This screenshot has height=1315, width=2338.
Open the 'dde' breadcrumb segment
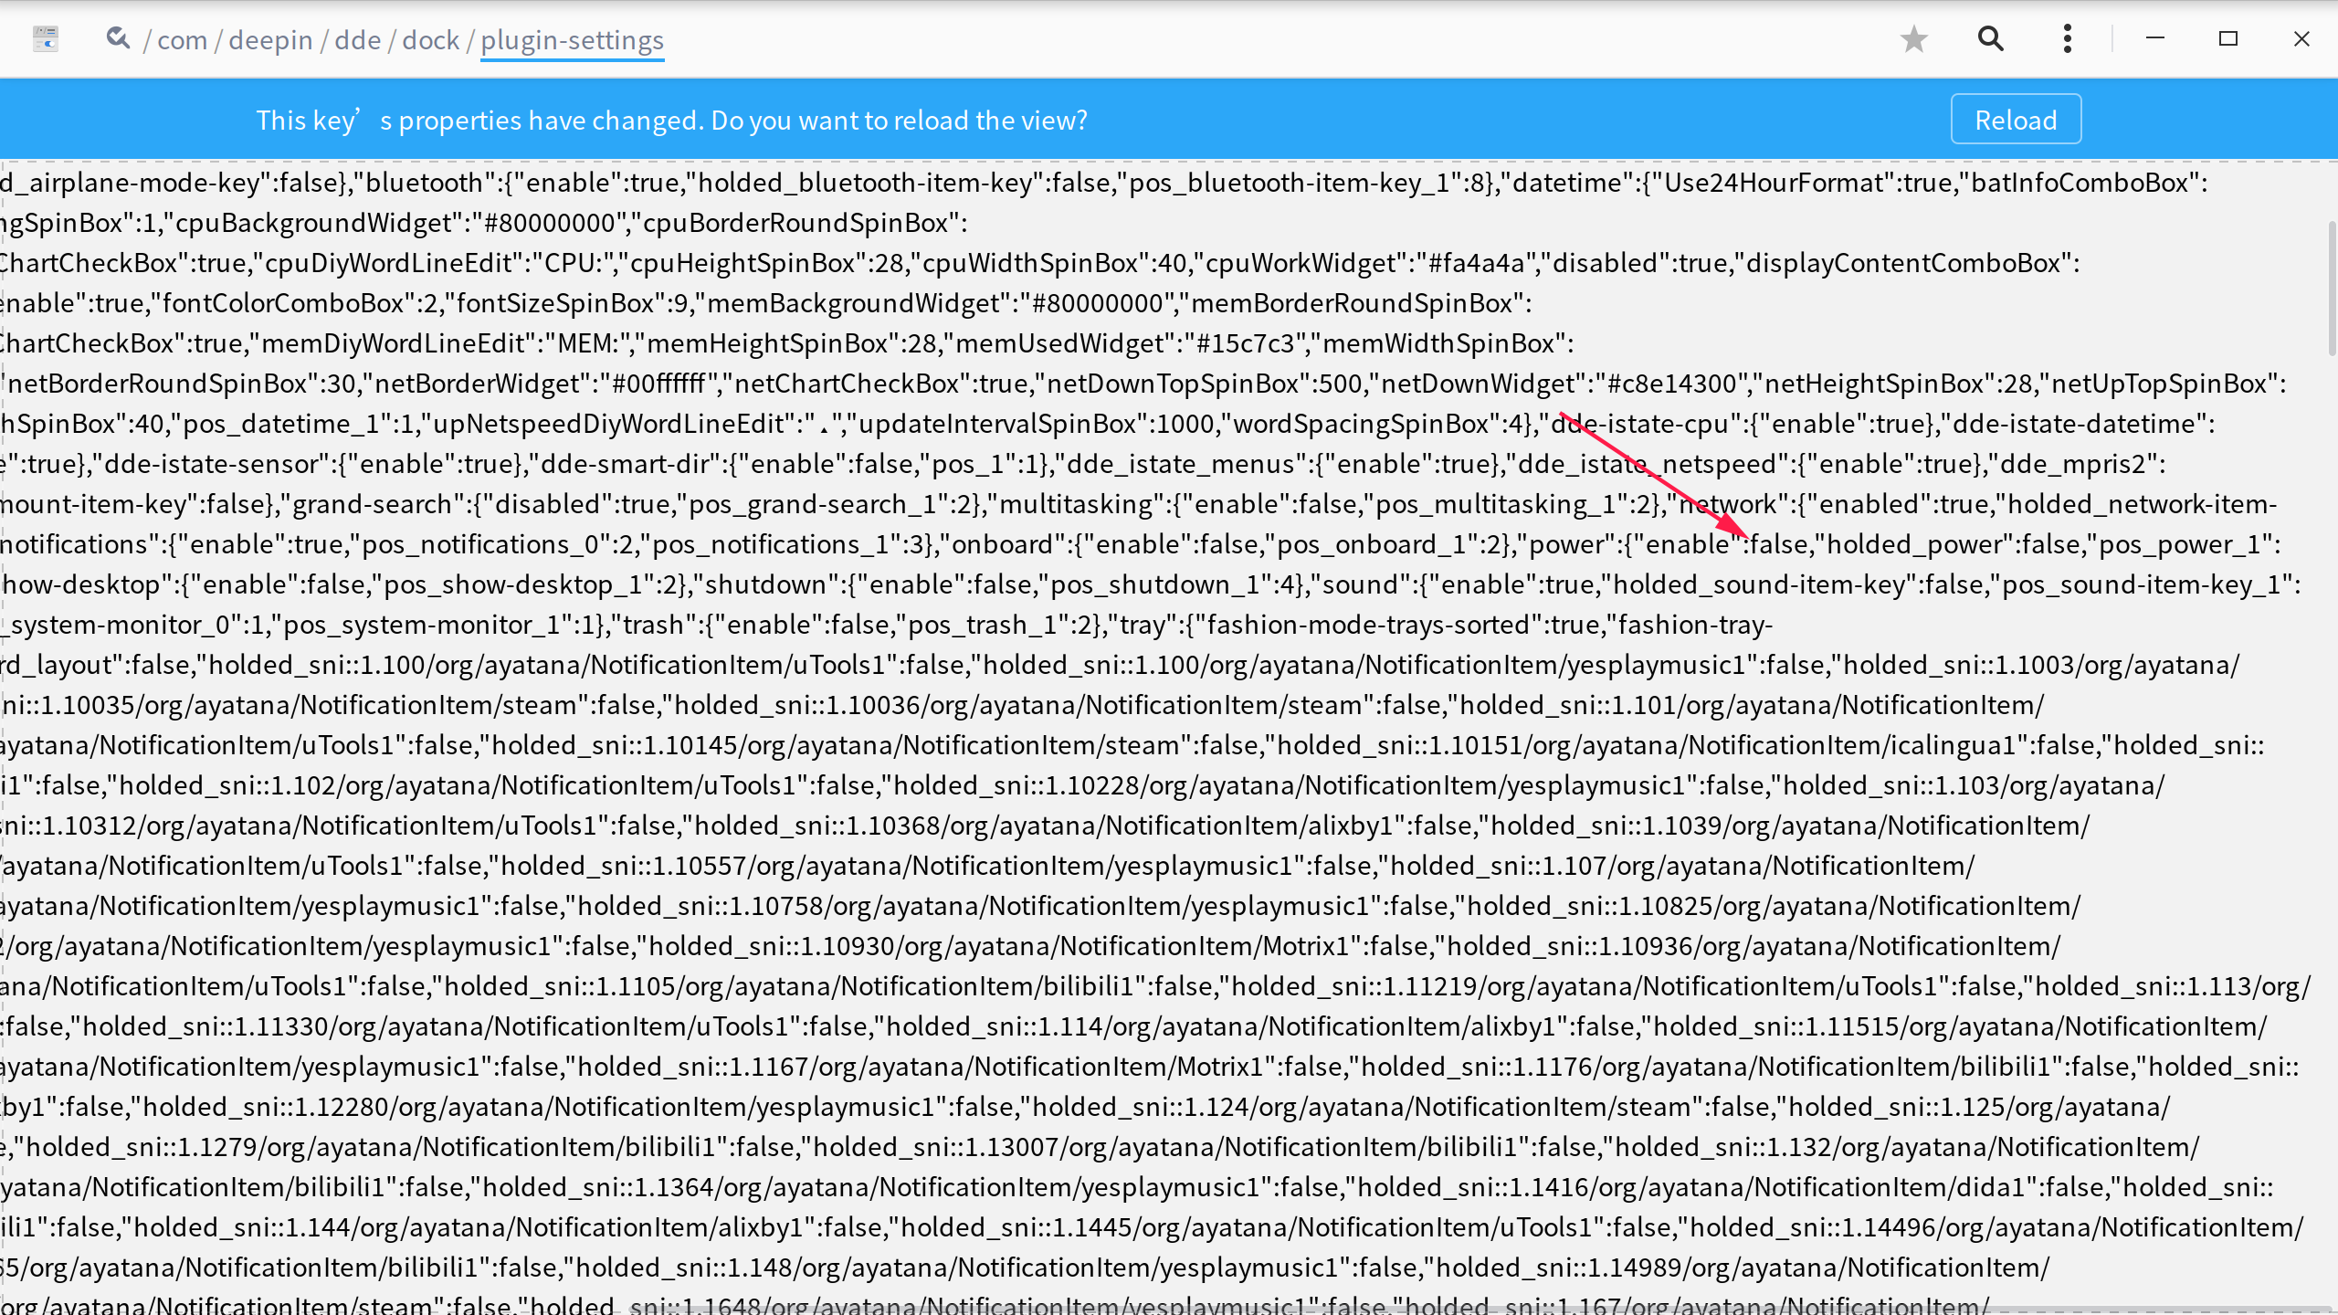pyautogui.click(x=358, y=40)
